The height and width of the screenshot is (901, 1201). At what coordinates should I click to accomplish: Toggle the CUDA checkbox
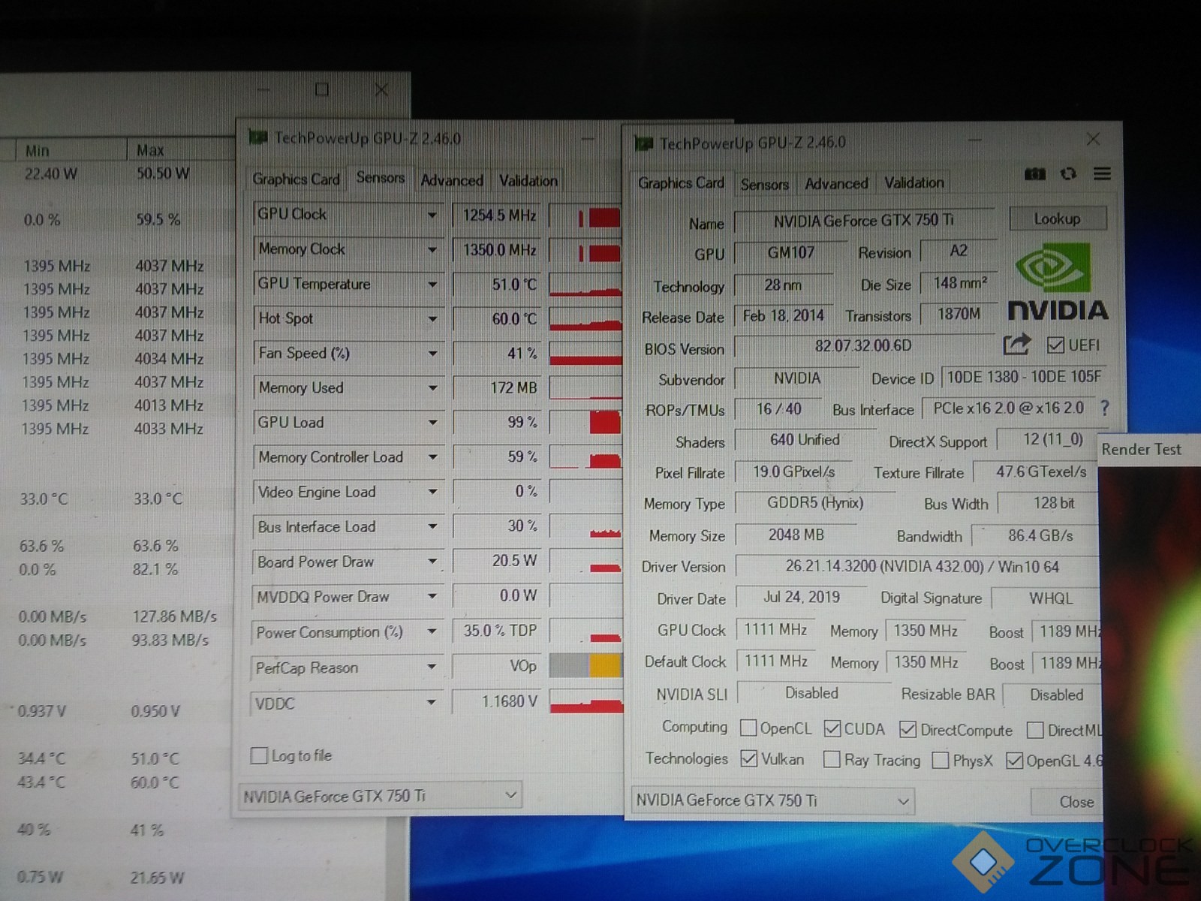pyautogui.click(x=832, y=728)
